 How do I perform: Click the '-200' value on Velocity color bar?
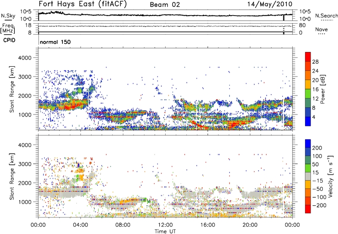(x=319, y=205)
